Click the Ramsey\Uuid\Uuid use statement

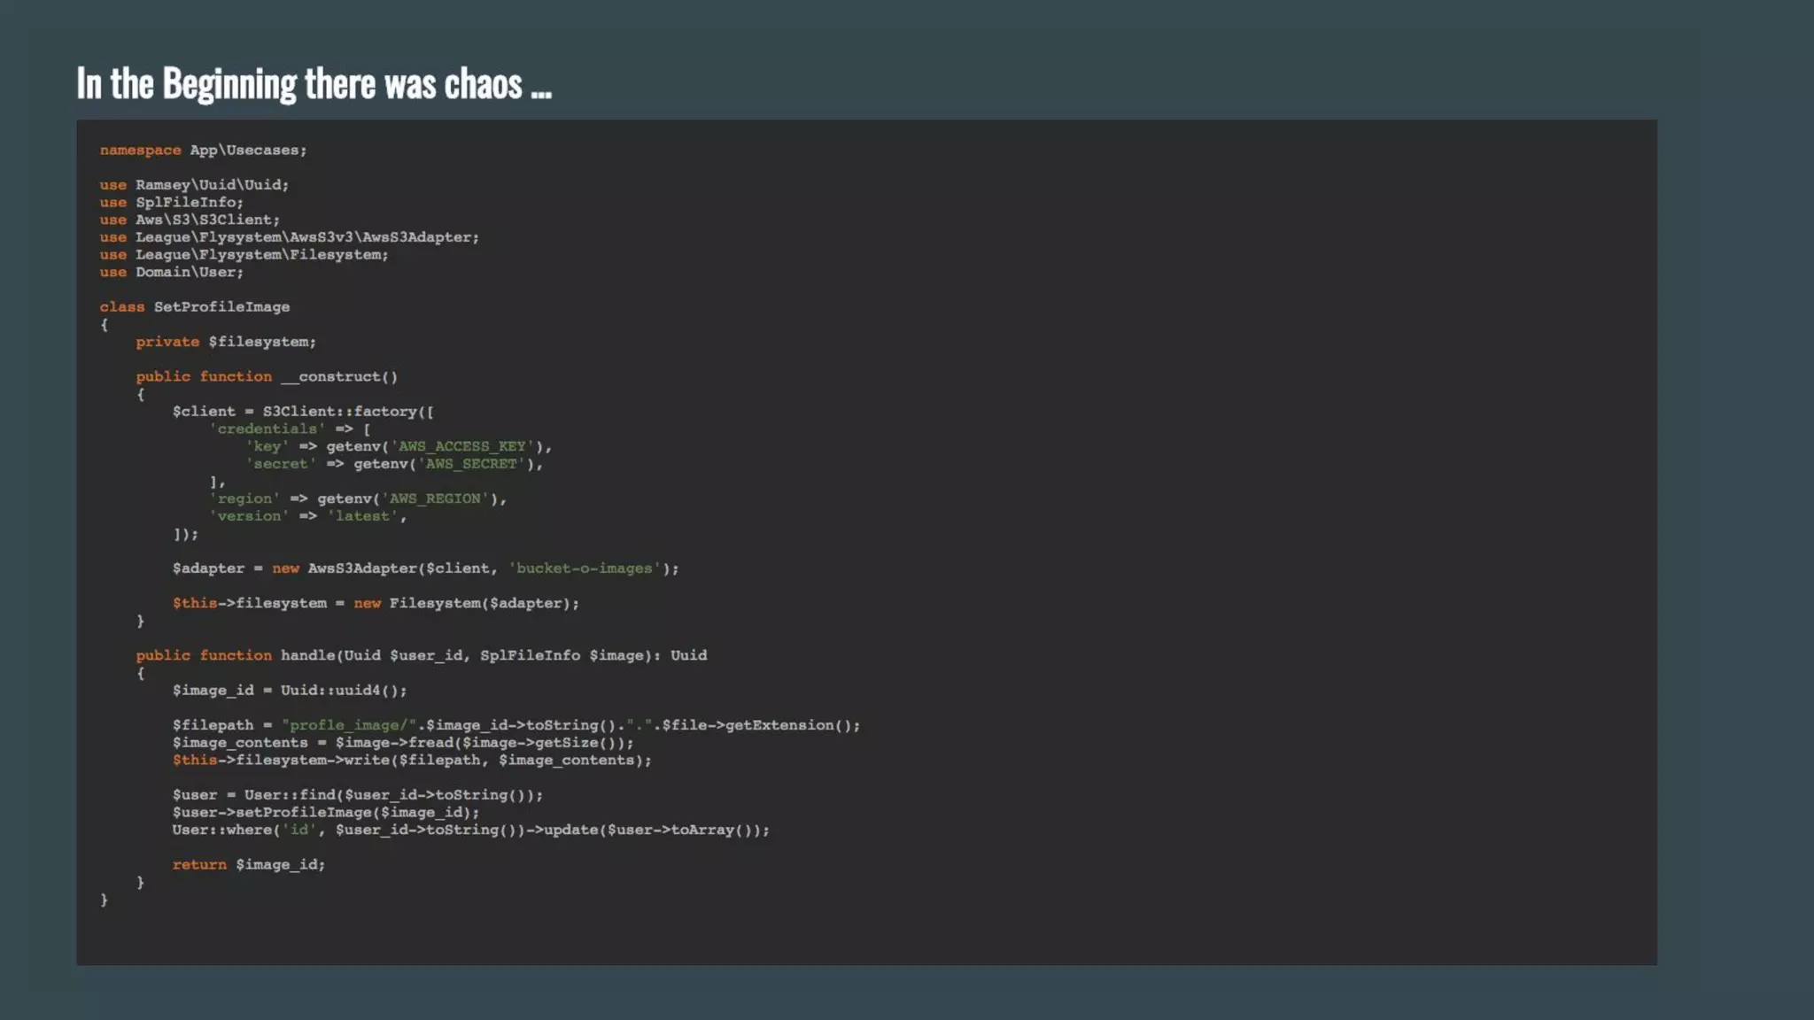(x=211, y=185)
